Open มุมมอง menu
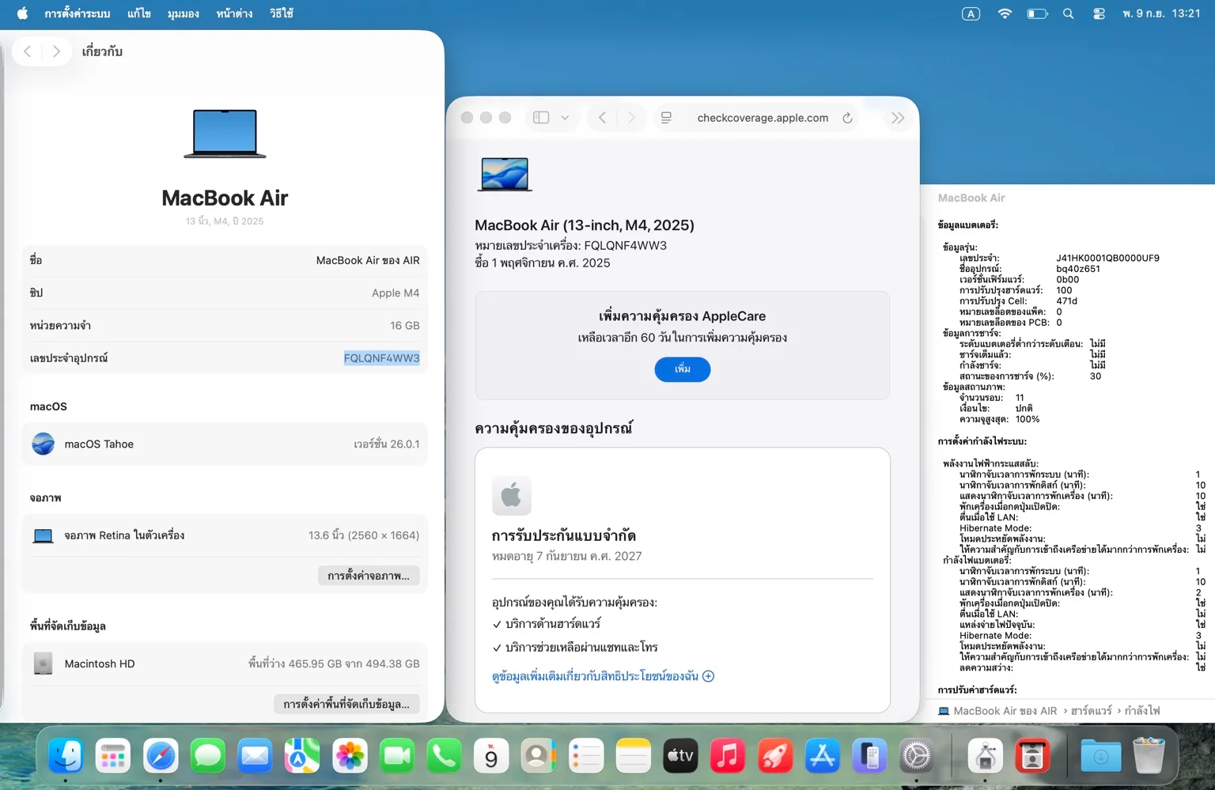 point(184,13)
